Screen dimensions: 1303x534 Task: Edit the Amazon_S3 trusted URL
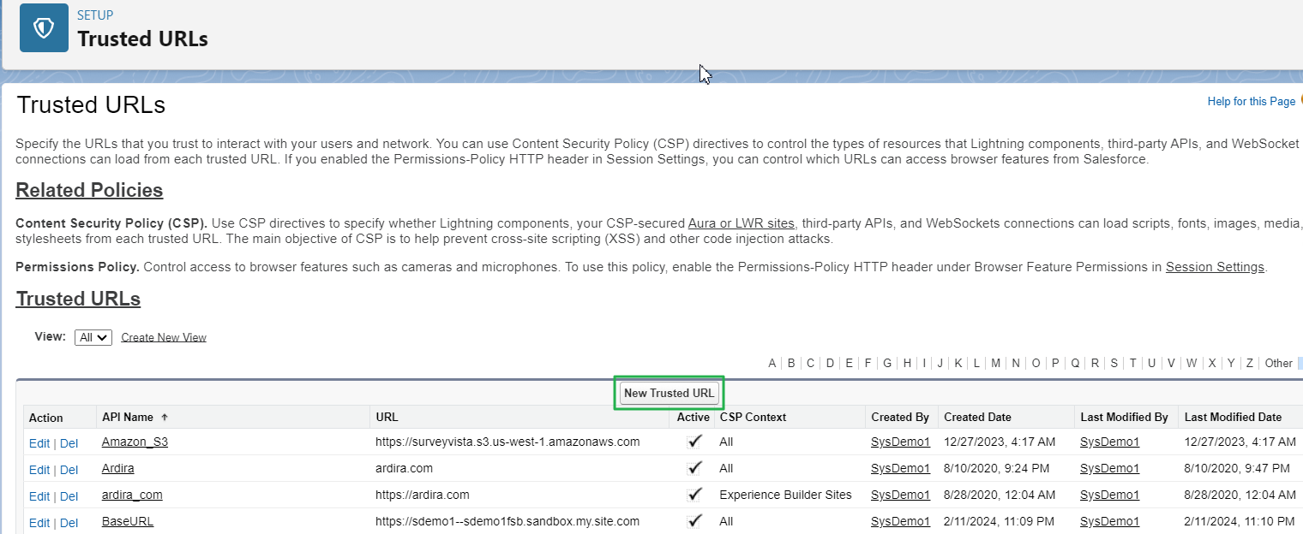coord(39,442)
